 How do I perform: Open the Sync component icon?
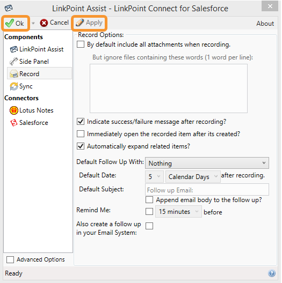point(14,86)
